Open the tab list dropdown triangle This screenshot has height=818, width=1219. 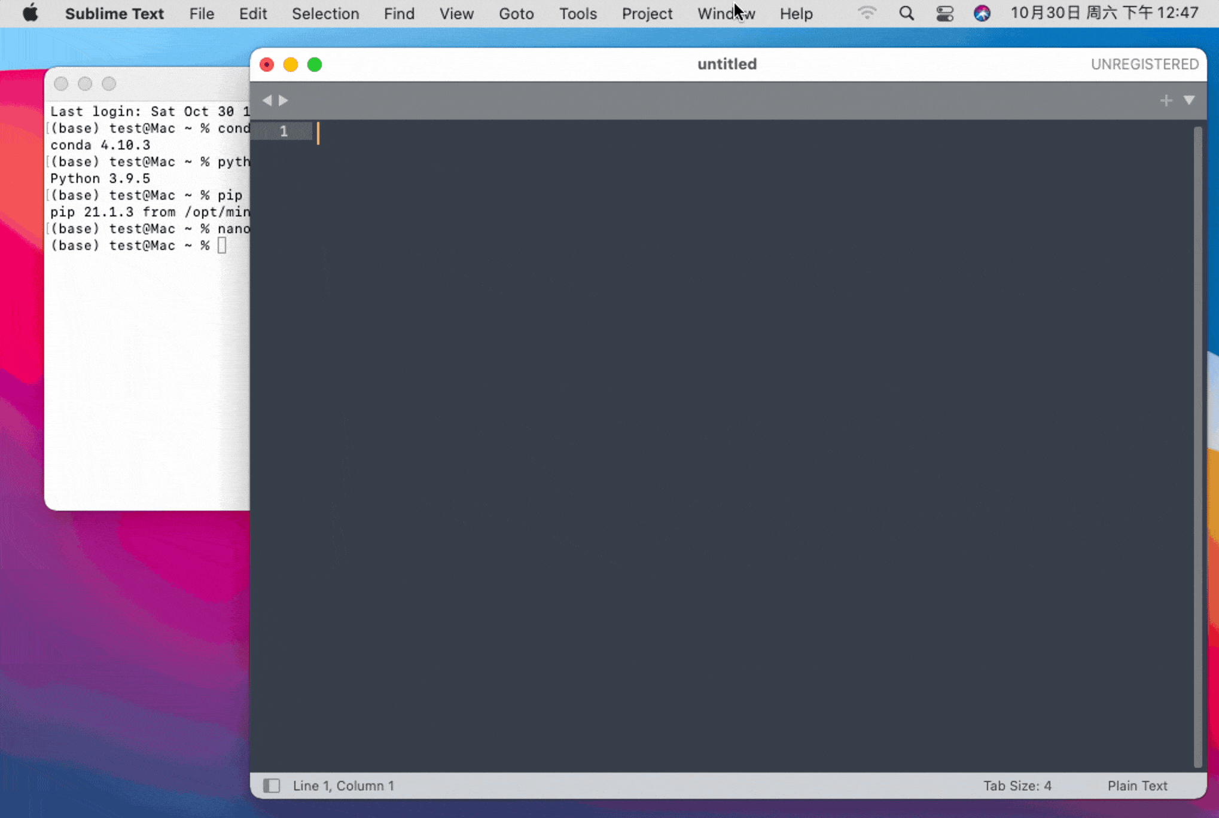click(x=1189, y=100)
